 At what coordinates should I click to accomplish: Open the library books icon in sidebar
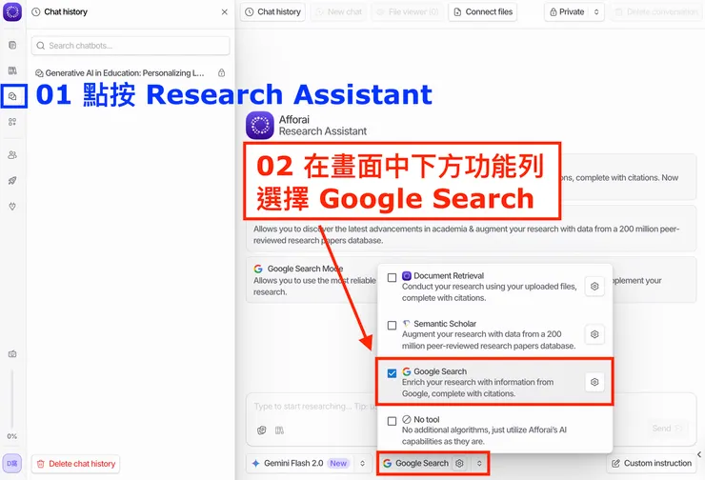click(12, 70)
